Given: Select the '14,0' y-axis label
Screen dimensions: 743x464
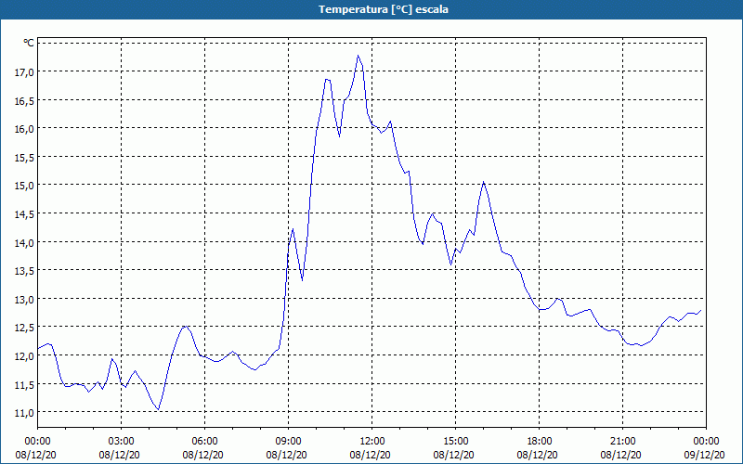Looking at the screenshot, I should point(25,242).
